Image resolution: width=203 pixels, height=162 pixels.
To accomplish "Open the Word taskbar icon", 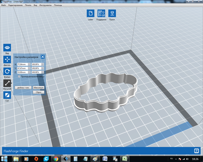I will 105,159.
